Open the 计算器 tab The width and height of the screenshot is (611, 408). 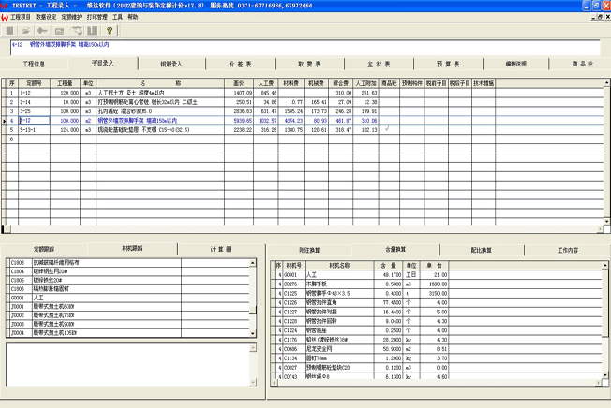[221, 249]
